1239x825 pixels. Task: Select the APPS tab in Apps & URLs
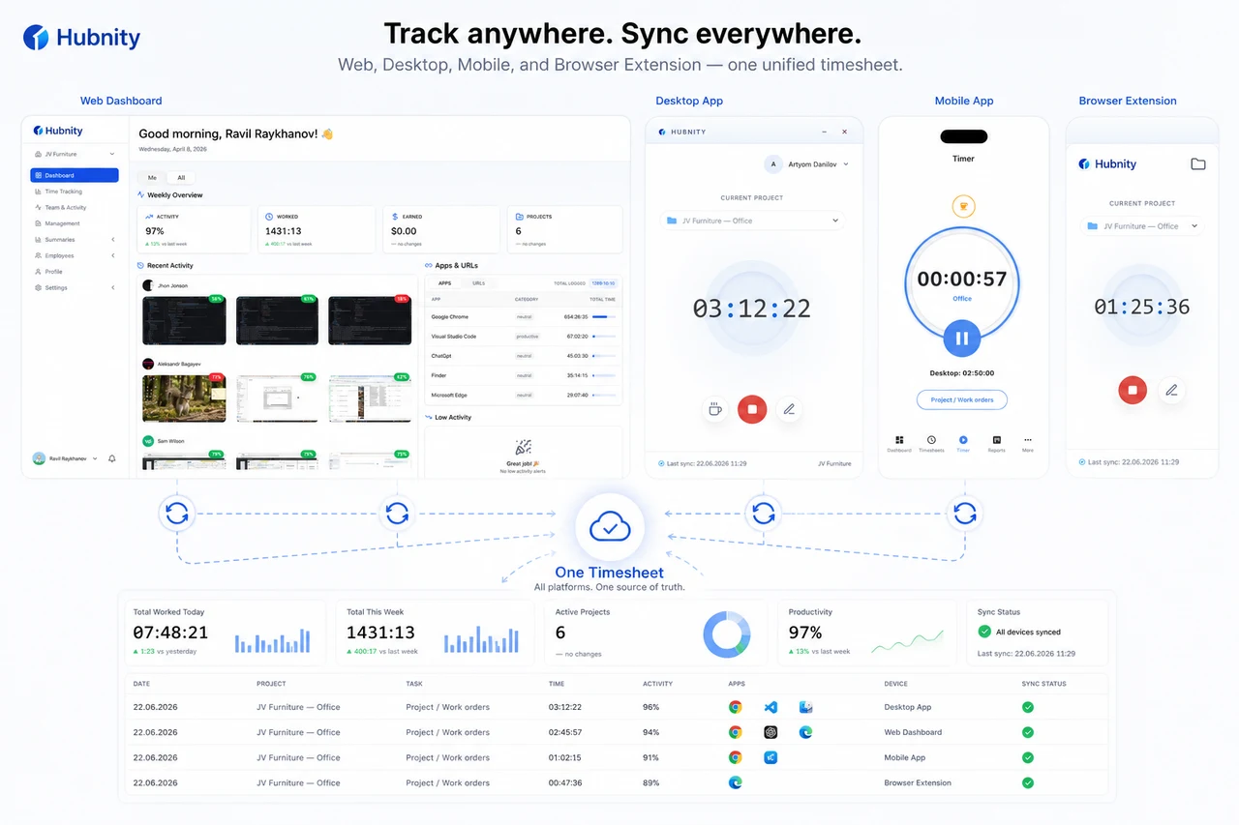click(444, 283)
